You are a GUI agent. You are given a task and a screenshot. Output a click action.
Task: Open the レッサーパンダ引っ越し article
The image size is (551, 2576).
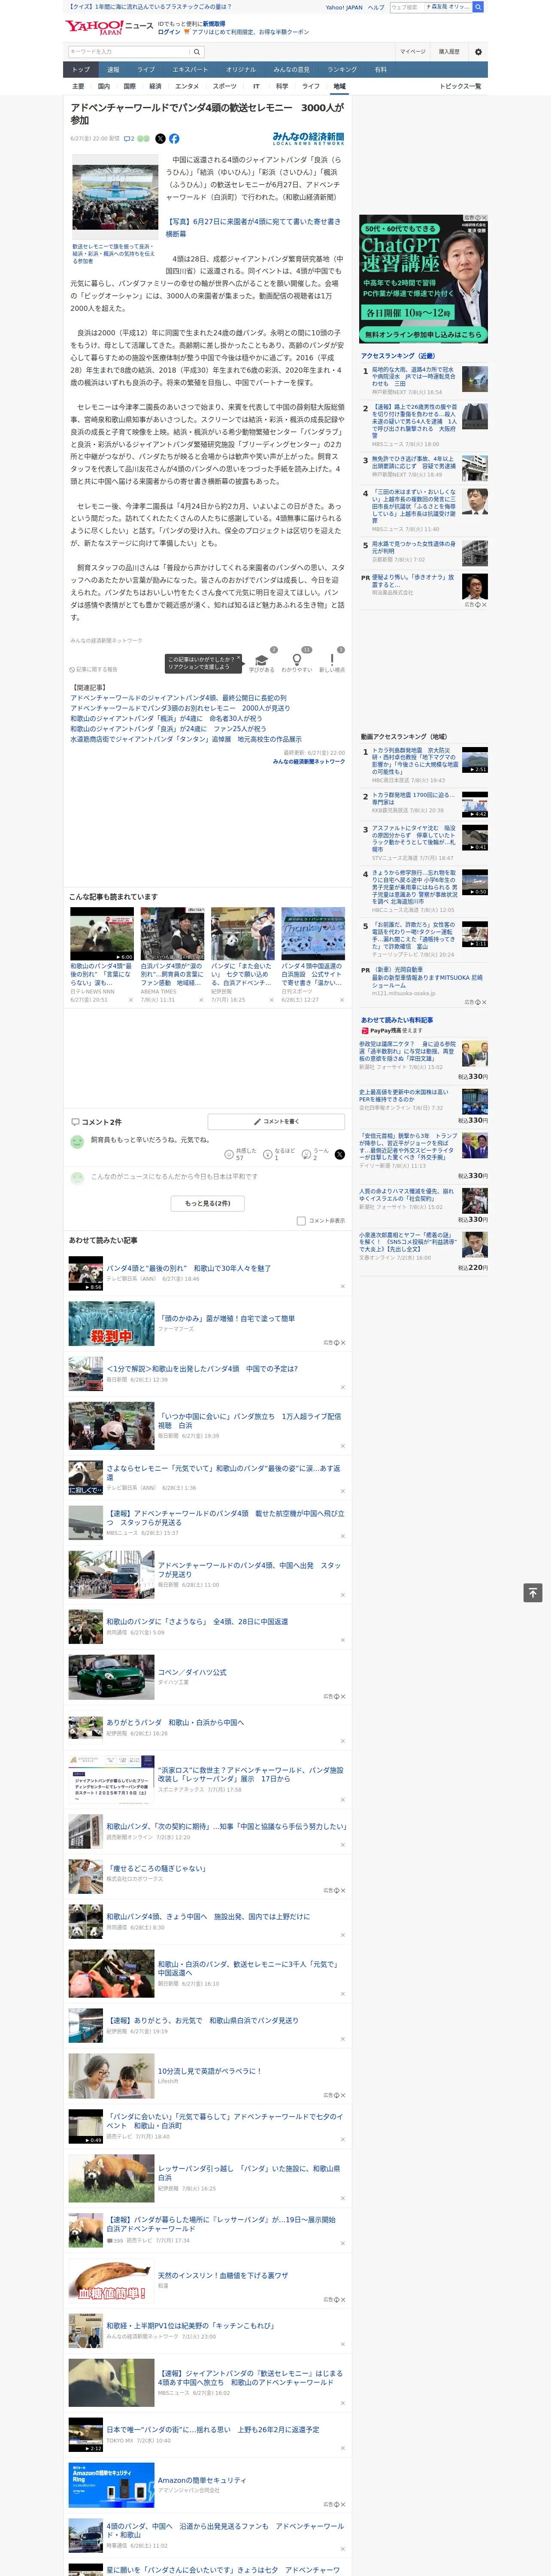(x=249, y=2173)
